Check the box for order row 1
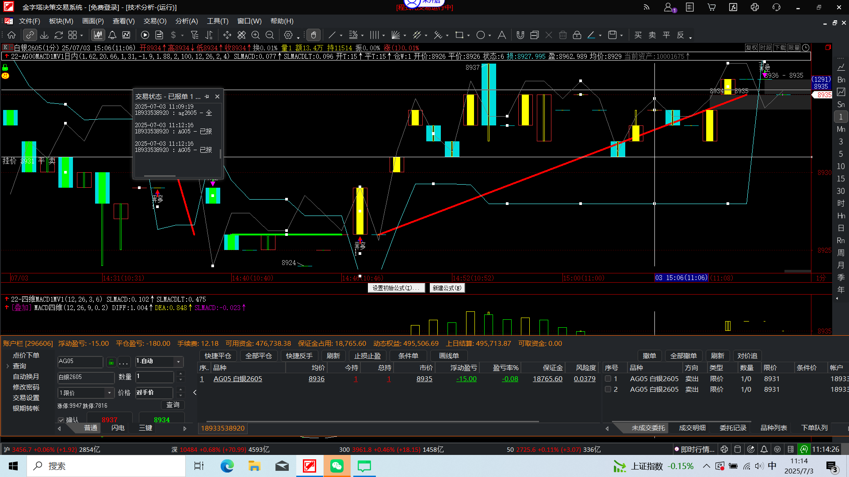The image size is (849, 477). (x=608, y=379)
